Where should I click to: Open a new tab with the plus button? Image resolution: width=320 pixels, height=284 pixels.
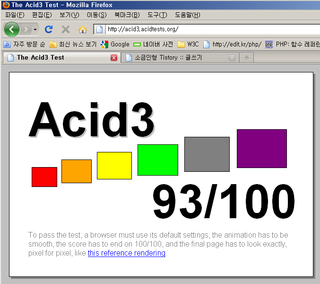click(x=247, y=58)
